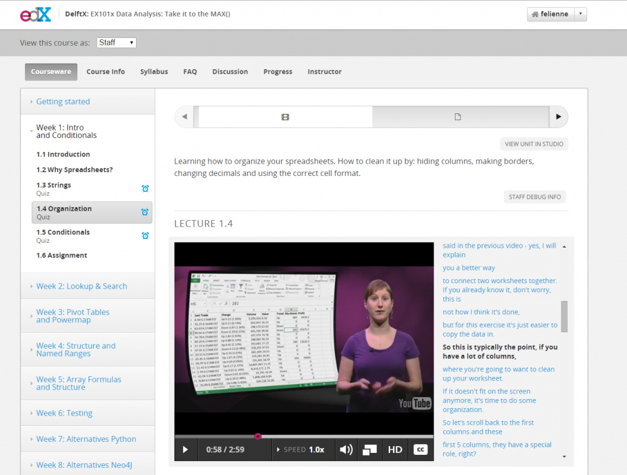Select the video unit in sequence bar
This screenshot has height=475, width=627.
[285, 117]
